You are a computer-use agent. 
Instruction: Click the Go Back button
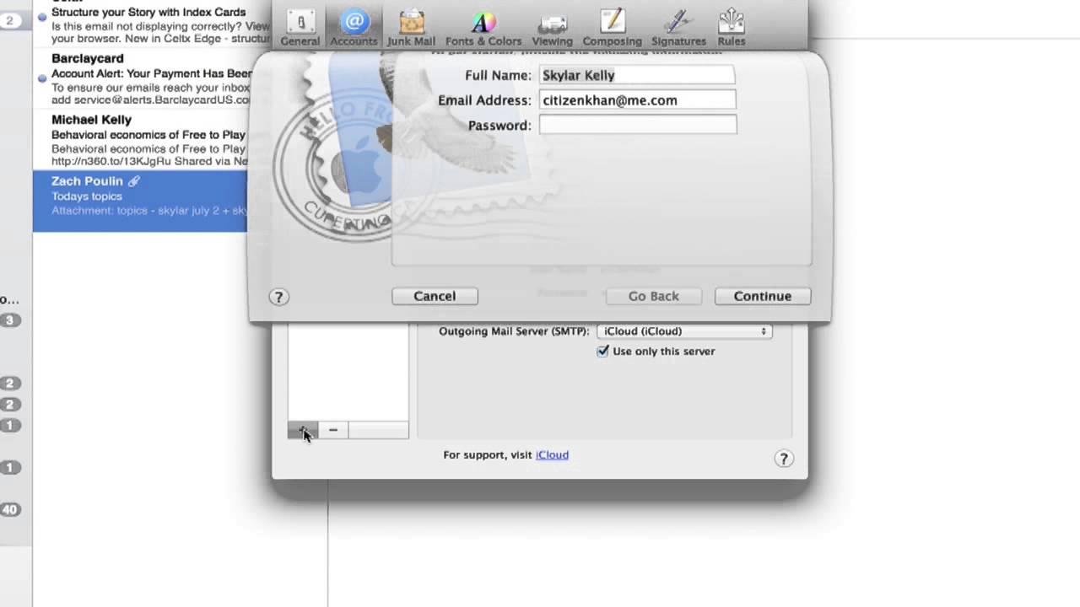coord(653,296)
